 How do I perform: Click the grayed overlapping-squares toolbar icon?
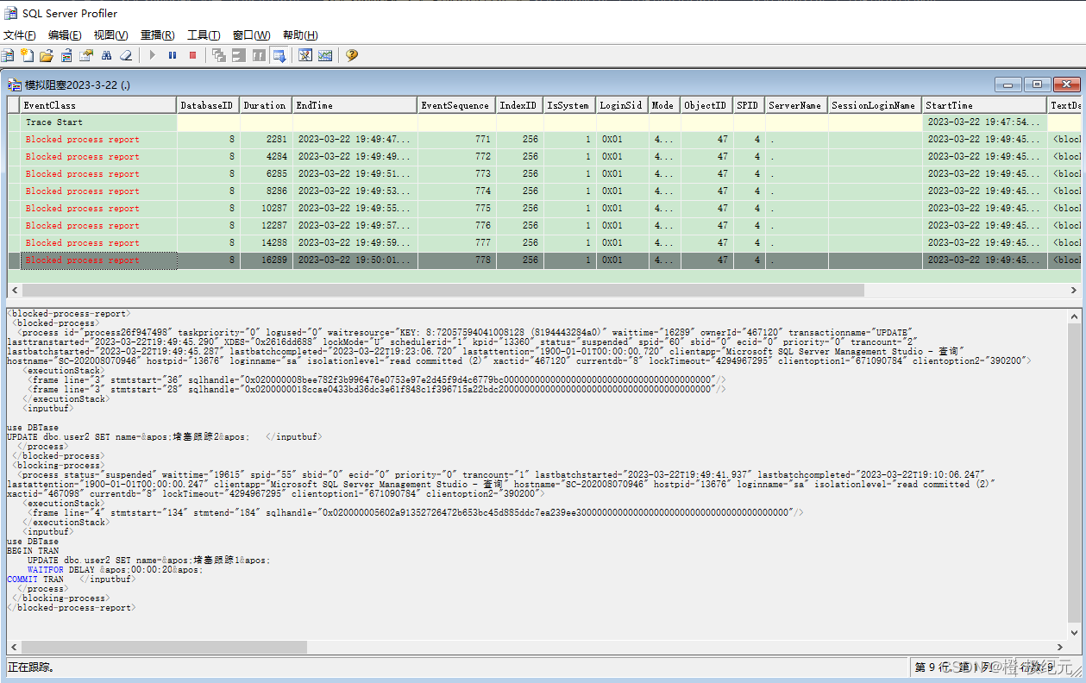pos(219,55)
